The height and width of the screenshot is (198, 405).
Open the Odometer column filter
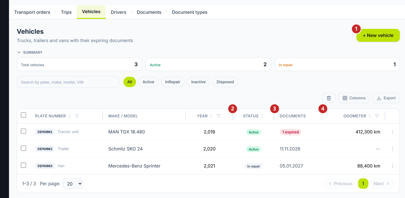point(377,116)
